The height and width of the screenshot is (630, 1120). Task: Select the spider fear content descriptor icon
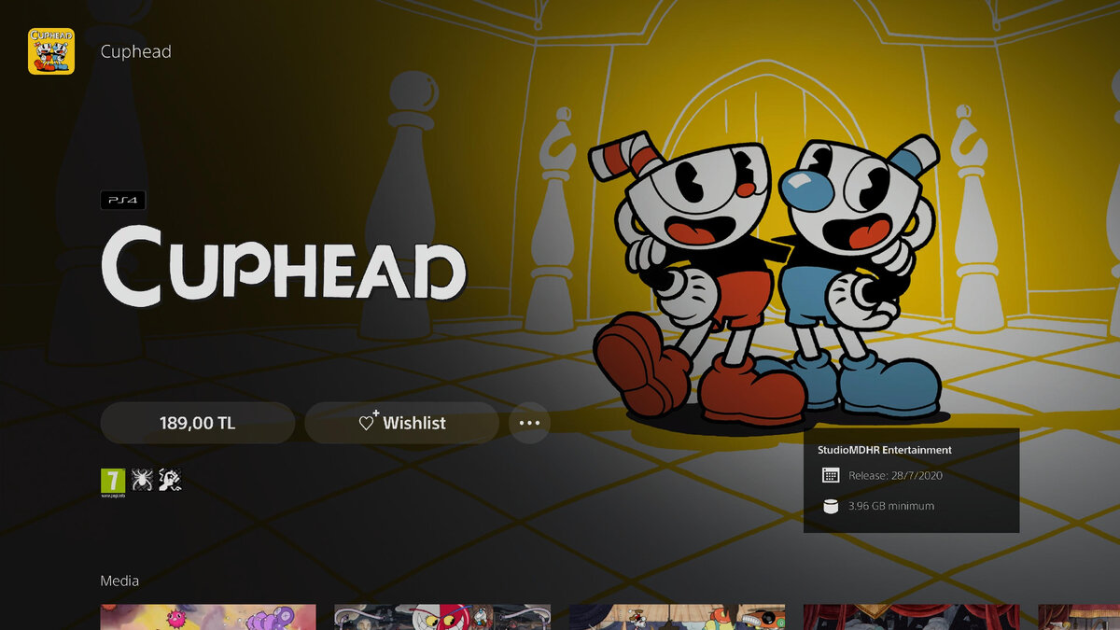[141, 480]
